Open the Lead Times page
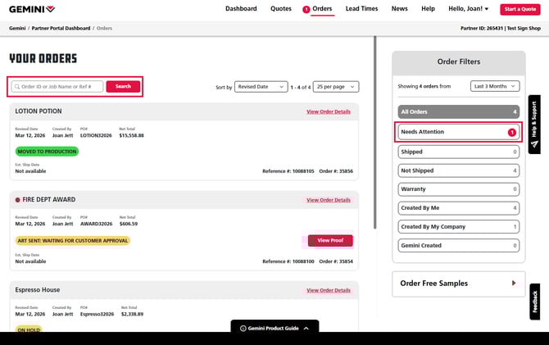This screenshot has height=345, width=549. click(x=361, y=9)
